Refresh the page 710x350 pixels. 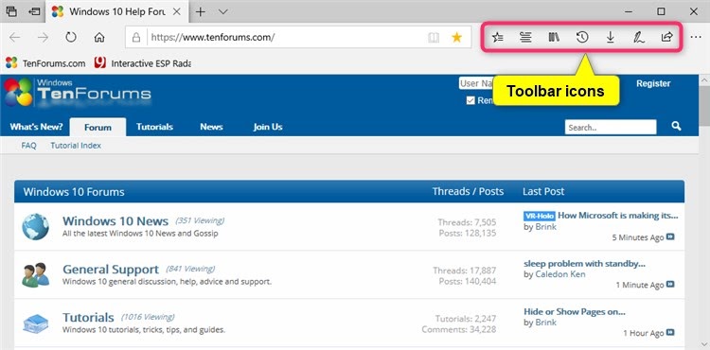tap(71, 37)
